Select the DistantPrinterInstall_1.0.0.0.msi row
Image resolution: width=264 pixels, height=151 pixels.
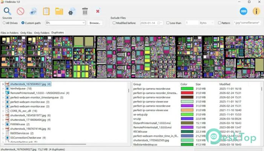tap(196, 123)
